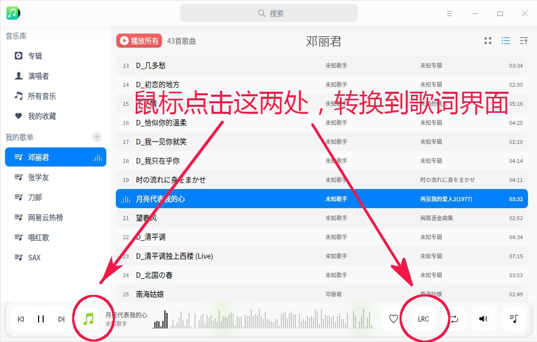Click the playing bars icon on 邓丽君 playlist
The height and width of the screenshot is (342, 537).
click(98, 157)
